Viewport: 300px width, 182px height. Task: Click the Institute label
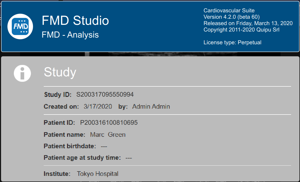[57, 174]
